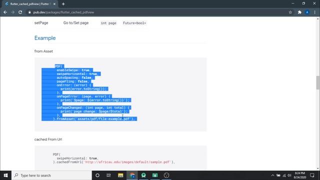The height and width of the screenshot is (180, 320).
Task: Click the page scrollbar thumb
Action: [318, 82]
